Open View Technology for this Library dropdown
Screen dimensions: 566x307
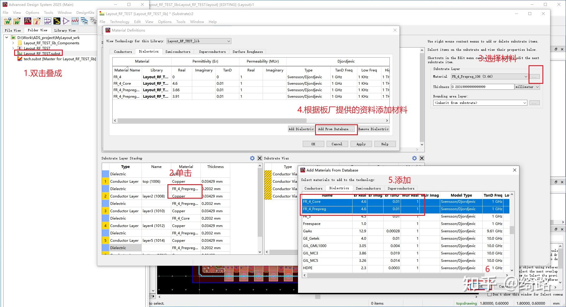tap(199, 41)
